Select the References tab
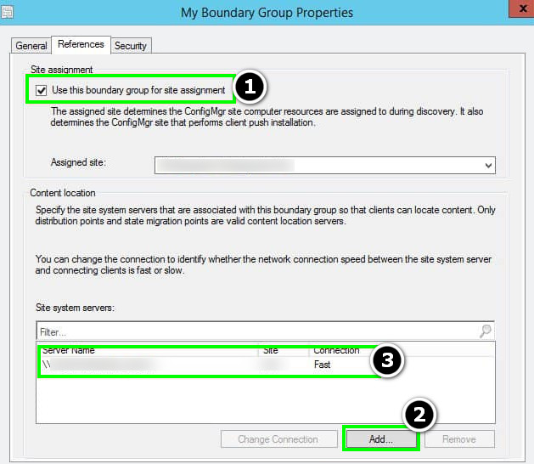Screen dimensions: 534x464 (81, 45)
